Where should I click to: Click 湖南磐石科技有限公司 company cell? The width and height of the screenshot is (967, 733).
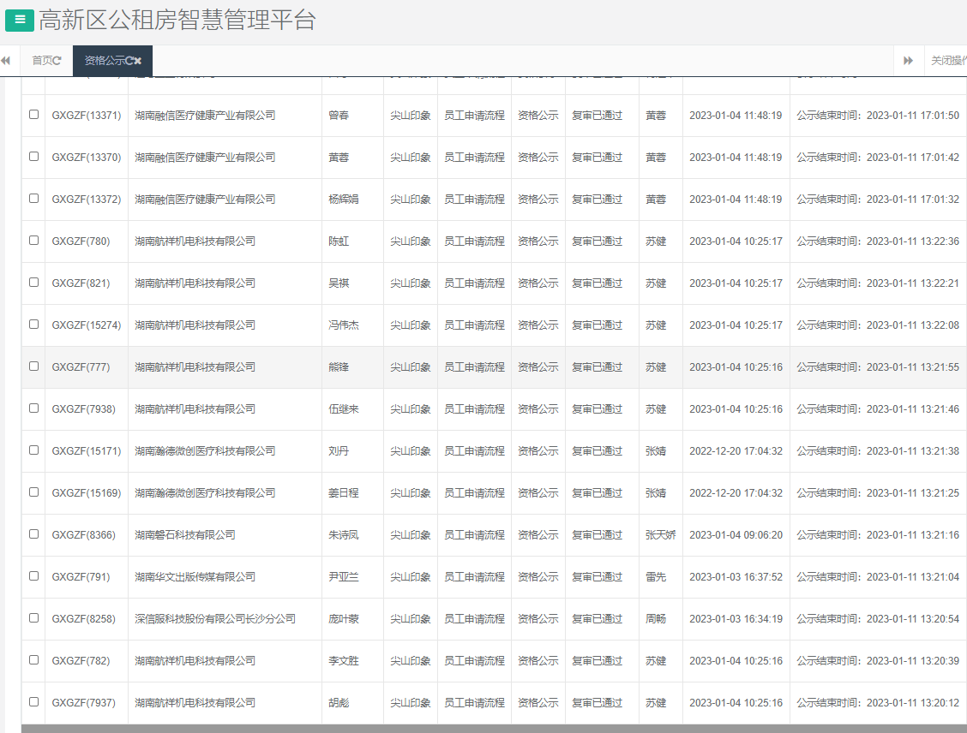(x=185, y=535)
